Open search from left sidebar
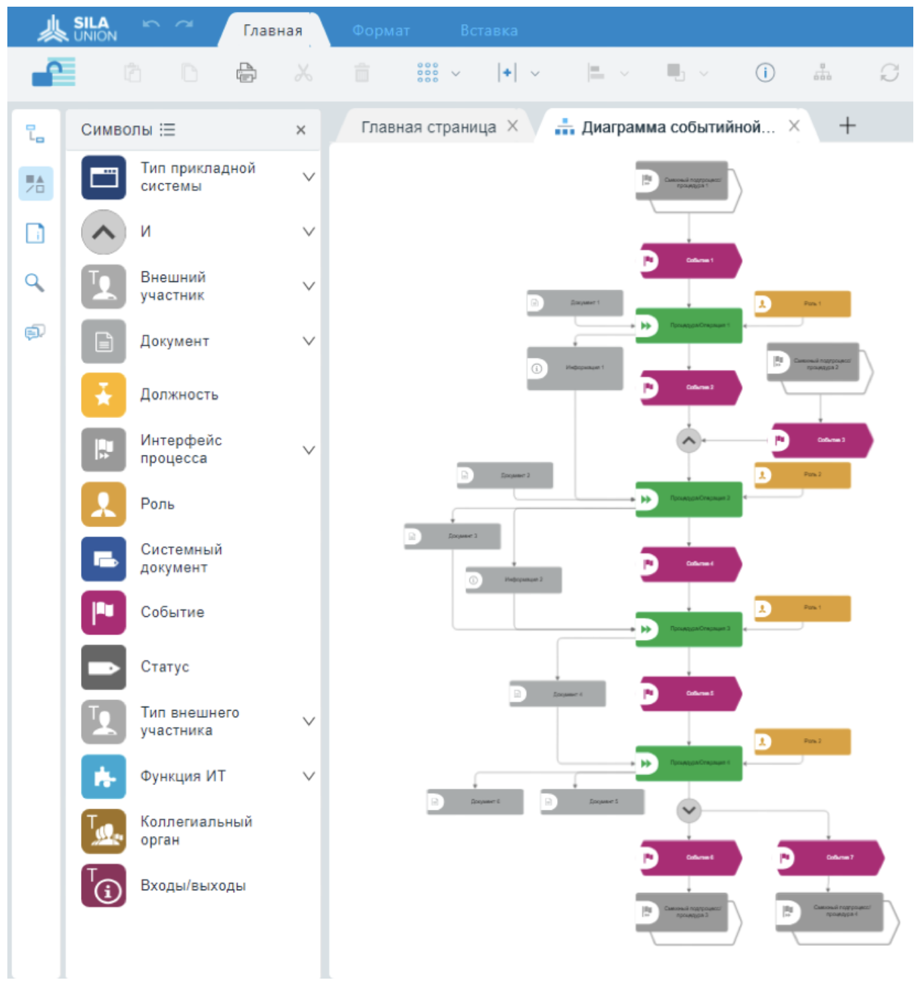This screenshot has height=990, width=924. [35, 283]
